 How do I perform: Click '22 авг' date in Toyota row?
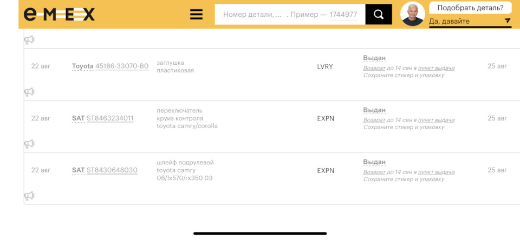pyautogui.click(x=41, y=66)
